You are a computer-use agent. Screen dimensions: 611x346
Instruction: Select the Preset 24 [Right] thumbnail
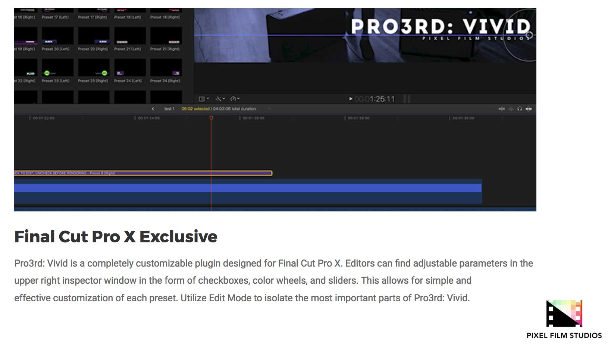point(166,68)
